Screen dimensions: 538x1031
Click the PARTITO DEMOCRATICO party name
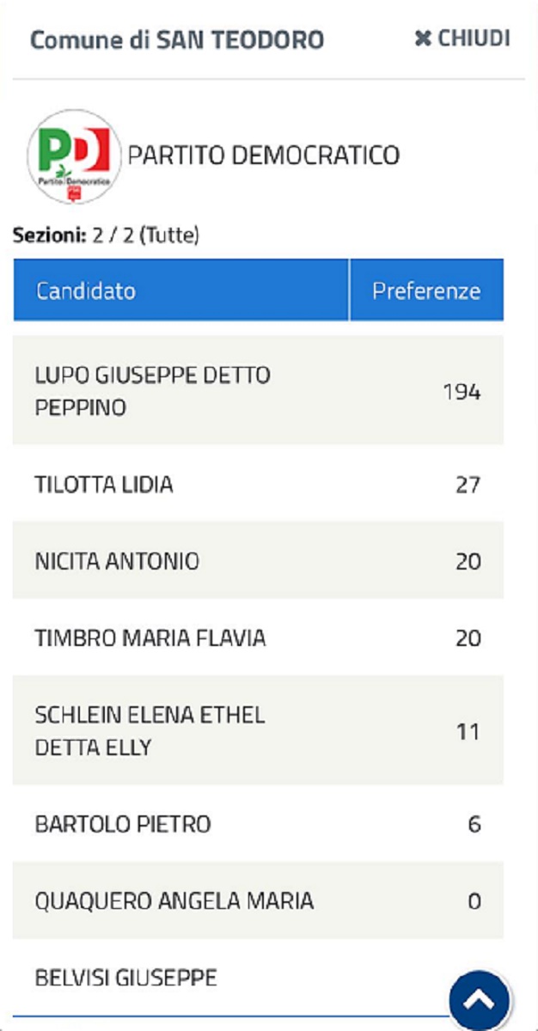pos(264,156)
